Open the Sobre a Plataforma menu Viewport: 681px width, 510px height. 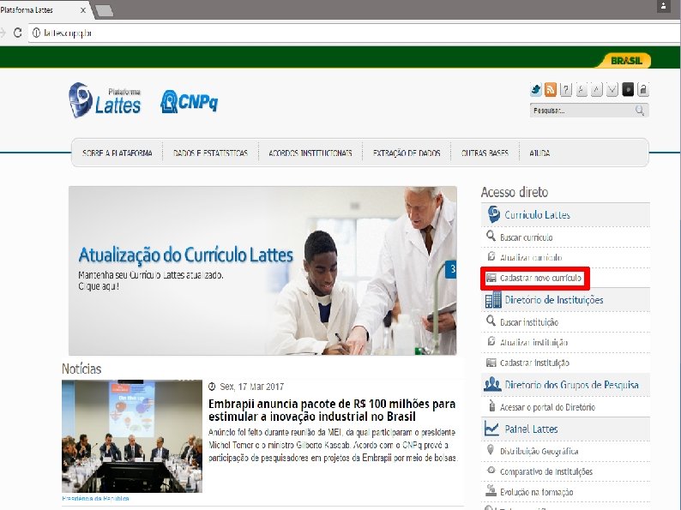pos(118,153)
